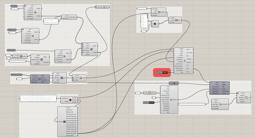The height and width of the screenshot is (138, 255).
Task: Click the scrollbar of the value list panel
Action: [147, 16]
